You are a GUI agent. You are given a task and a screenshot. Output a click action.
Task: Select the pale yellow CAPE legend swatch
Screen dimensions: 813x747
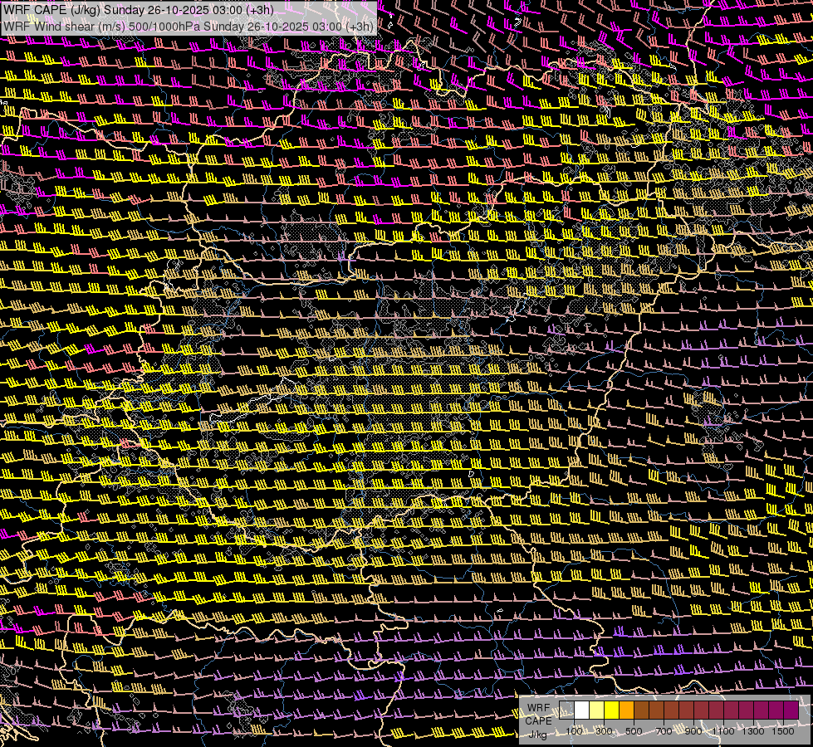click(597, 710)
